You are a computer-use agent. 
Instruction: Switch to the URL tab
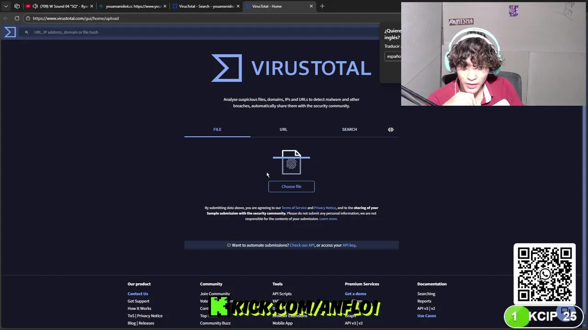point(283,129)
